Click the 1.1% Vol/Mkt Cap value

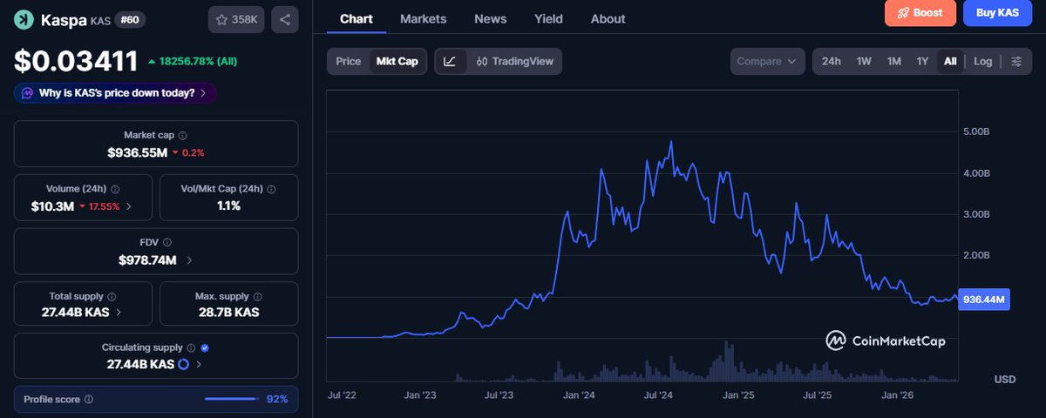228,206
